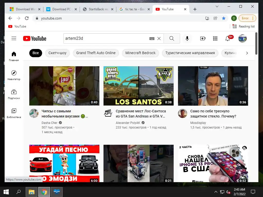This screenshot has width=263, height=197.
Task: Go back in Chrome
Action: point(10,18)
